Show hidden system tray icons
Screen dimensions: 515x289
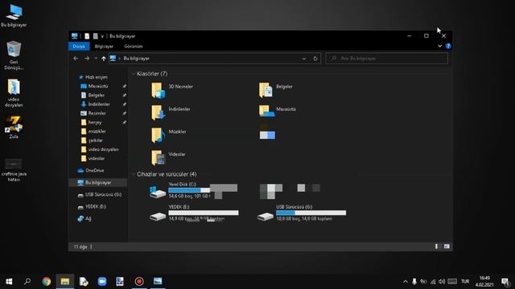coord(406,282)
